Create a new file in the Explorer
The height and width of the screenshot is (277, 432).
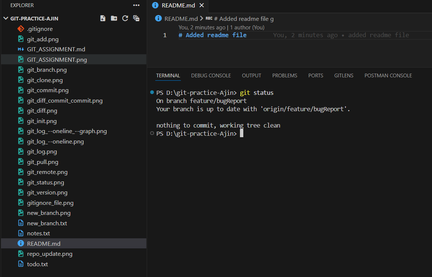[103, 18]
